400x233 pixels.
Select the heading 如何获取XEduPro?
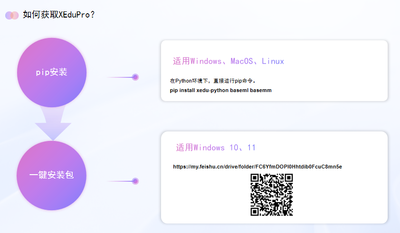[59, 15]
